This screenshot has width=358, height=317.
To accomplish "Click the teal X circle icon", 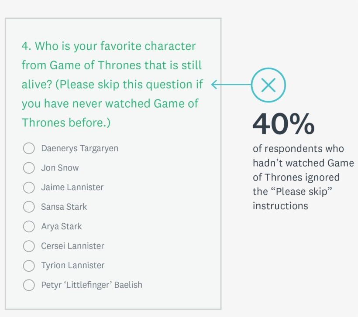I will click(x=268, y=85).
